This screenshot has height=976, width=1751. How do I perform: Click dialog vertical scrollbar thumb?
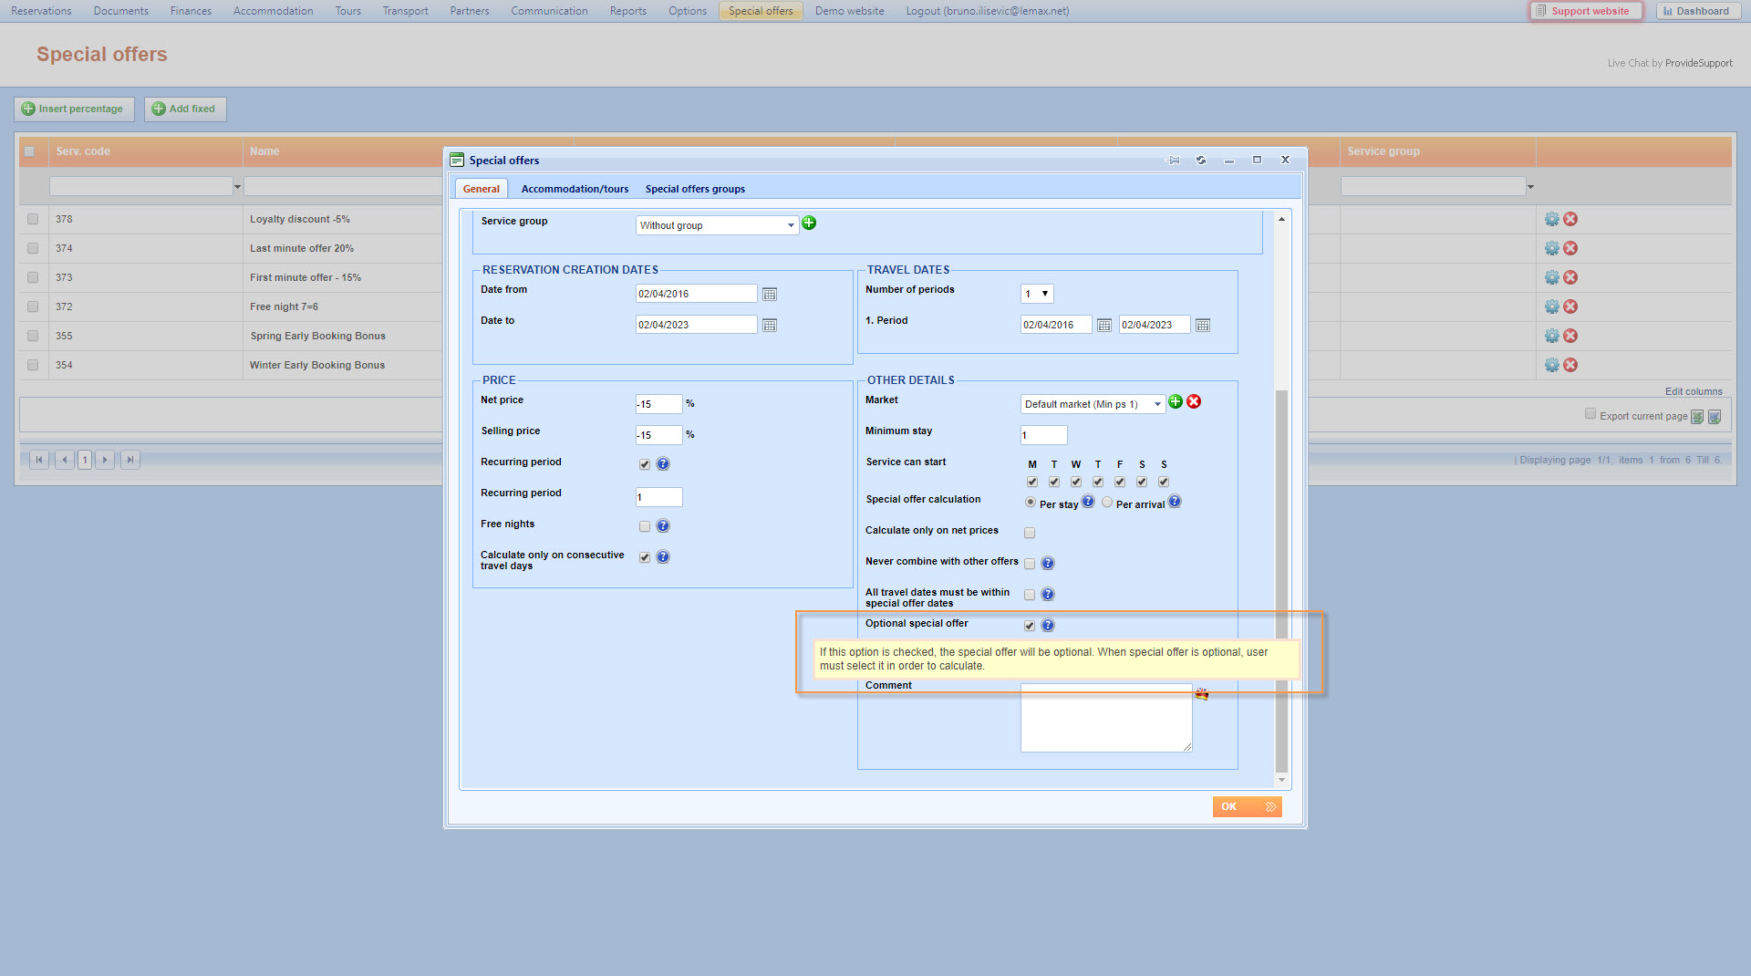pyautogui.click(x=1281, y=581)
